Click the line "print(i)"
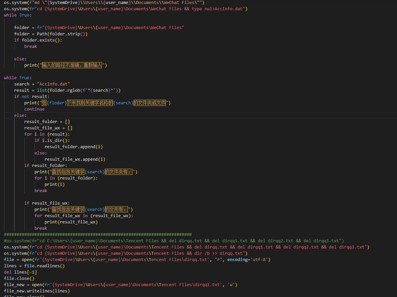Image resolution: width=397 pixels, height=297 pixels. tap(55, 184)
